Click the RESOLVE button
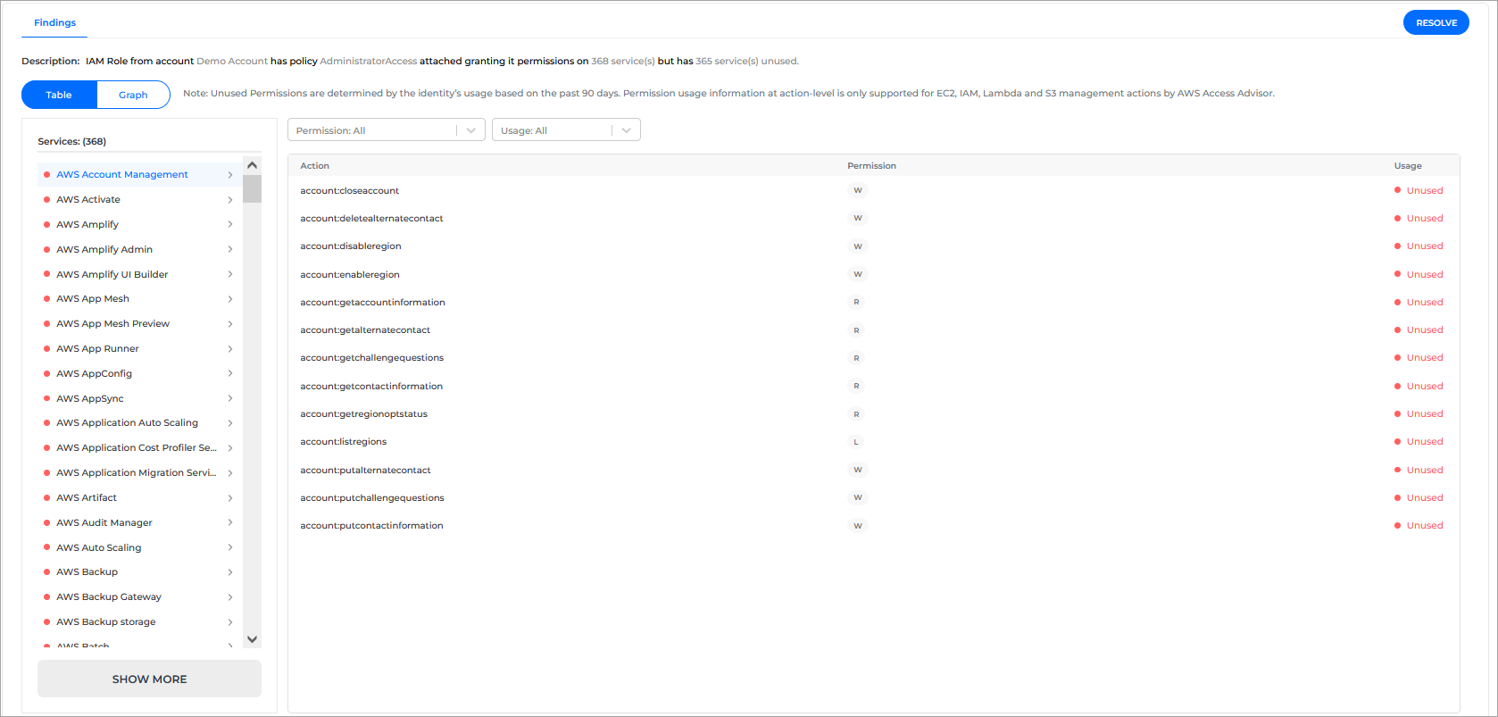This screenshot has height=717, width=1498. point(1436,23)
